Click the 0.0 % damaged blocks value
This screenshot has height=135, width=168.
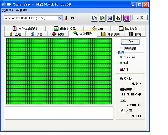[137, 84]
